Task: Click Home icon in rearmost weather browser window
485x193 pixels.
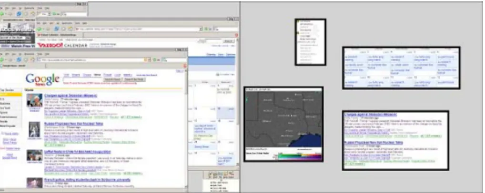Action: (33, 14)
